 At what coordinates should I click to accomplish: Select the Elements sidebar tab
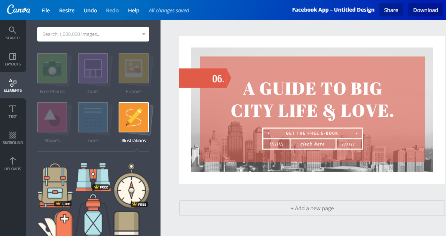12,85
